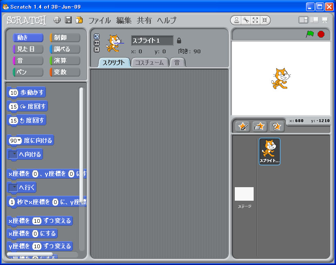Choose new sprite from file

tap(260, 127)
